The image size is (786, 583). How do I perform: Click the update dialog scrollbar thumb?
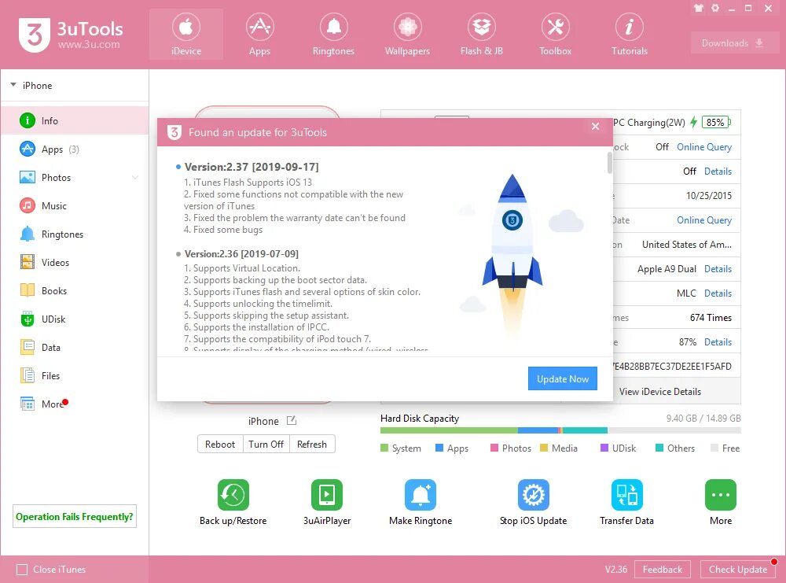click(610, 163)
